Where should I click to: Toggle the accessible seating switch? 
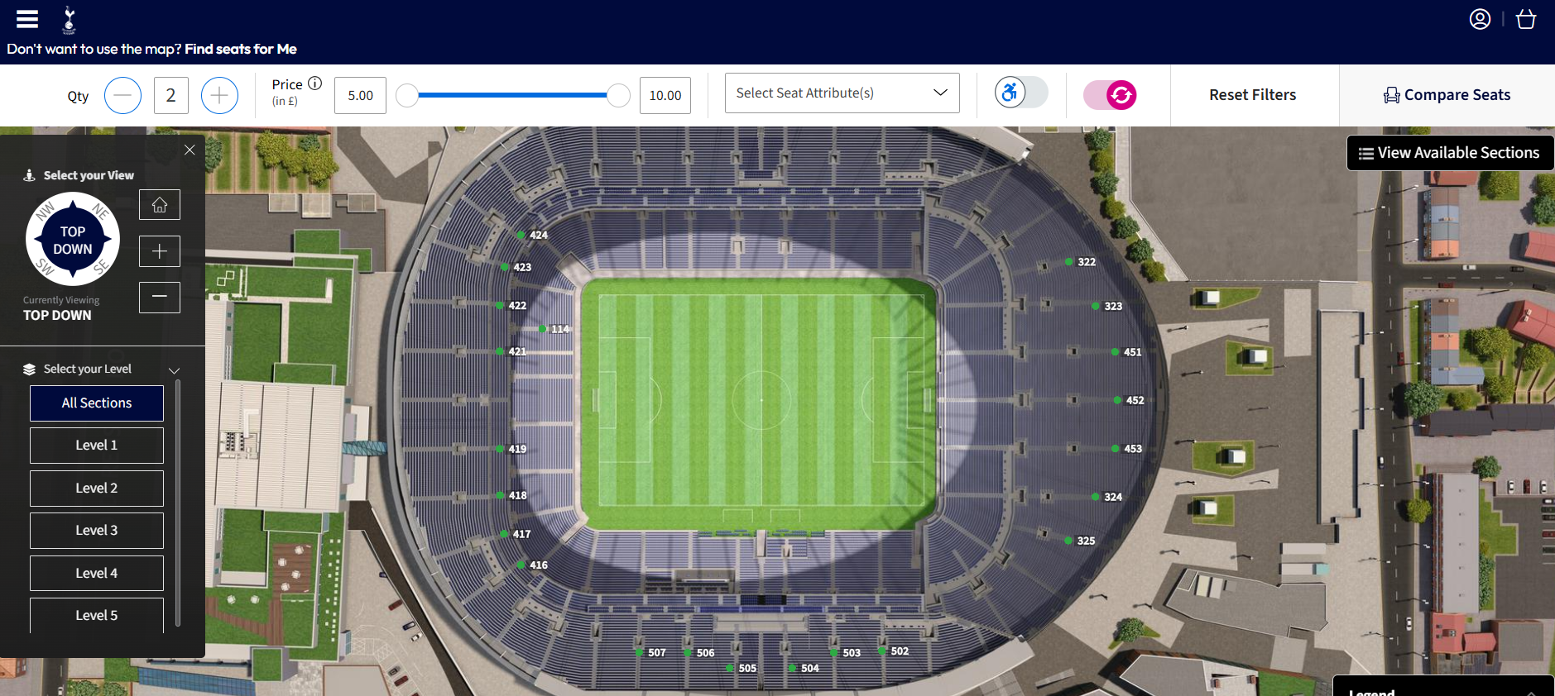coord(1021,93)
